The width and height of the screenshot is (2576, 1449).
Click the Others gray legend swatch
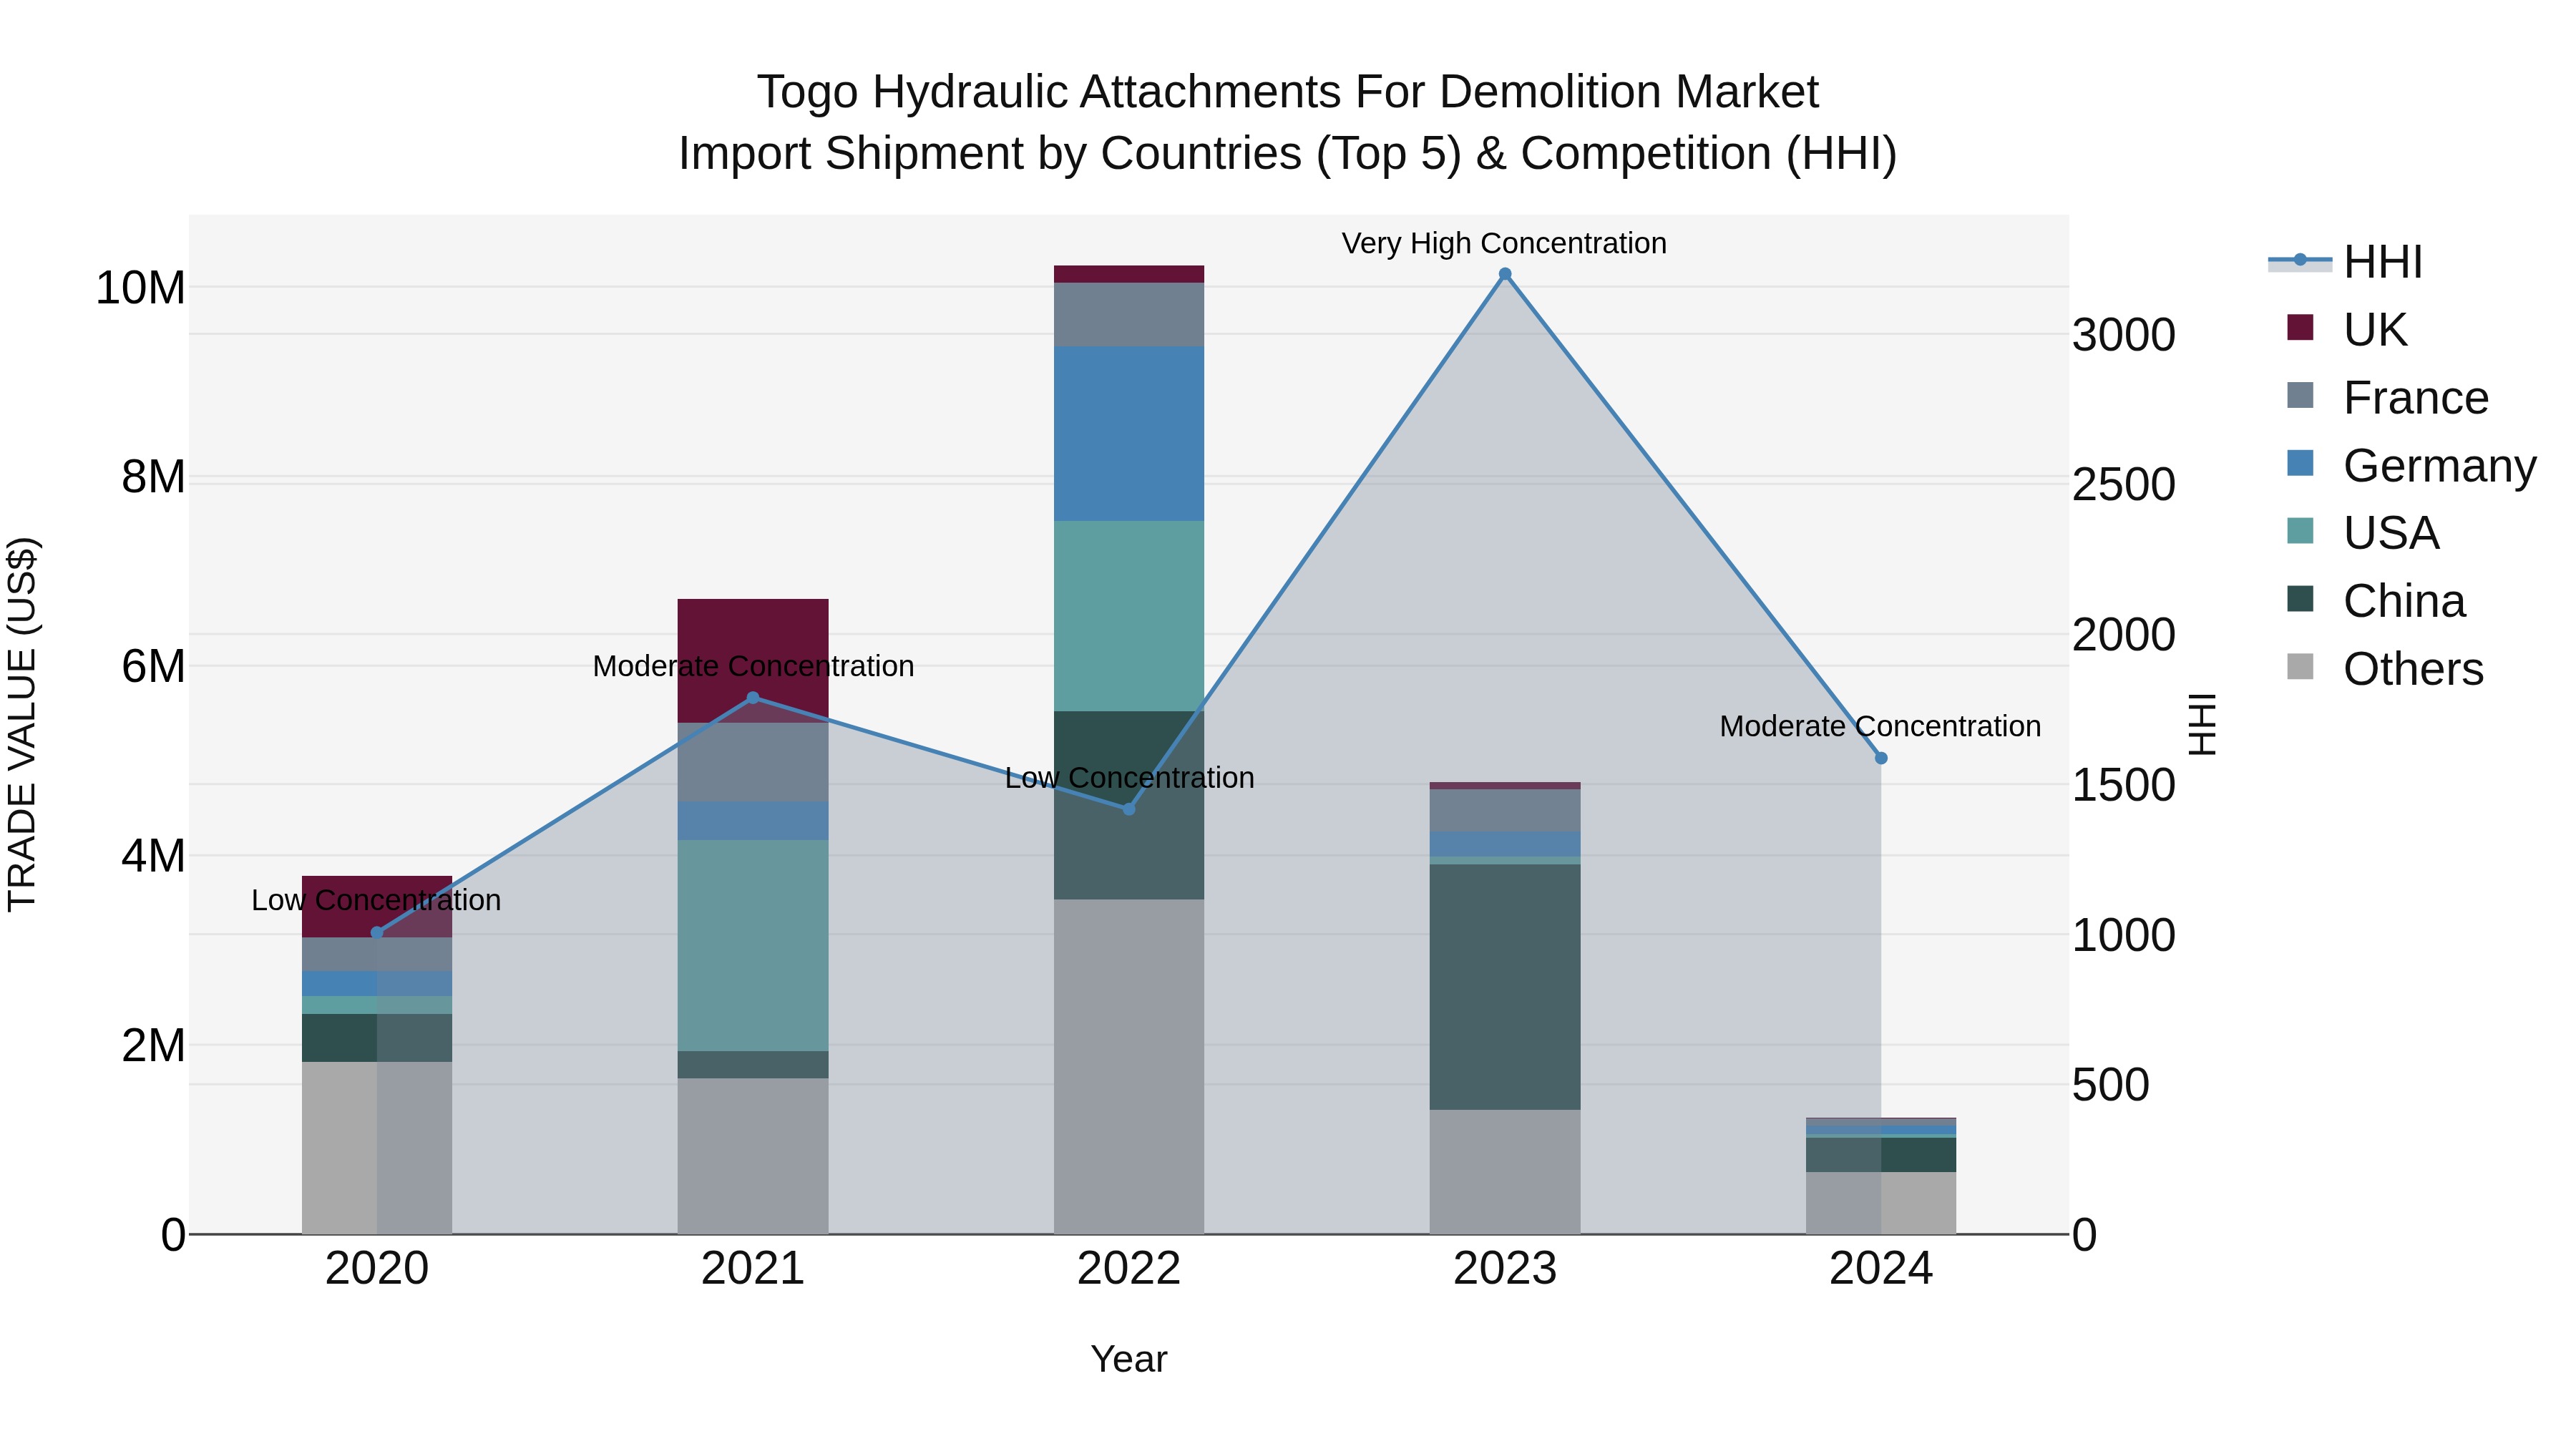coord(2300,666)
